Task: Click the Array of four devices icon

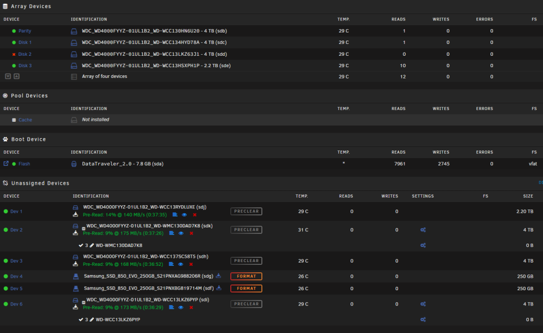Action: click(x=74, y=77)
